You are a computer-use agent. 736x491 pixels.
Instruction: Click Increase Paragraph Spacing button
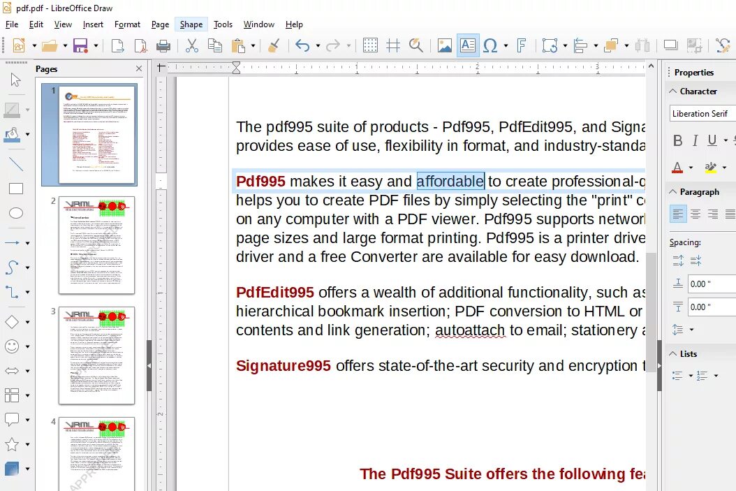(x=678, y=261)
